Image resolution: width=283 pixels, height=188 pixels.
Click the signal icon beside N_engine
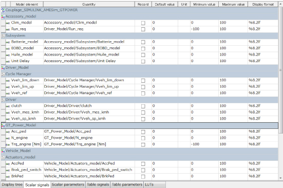(8, 138)
